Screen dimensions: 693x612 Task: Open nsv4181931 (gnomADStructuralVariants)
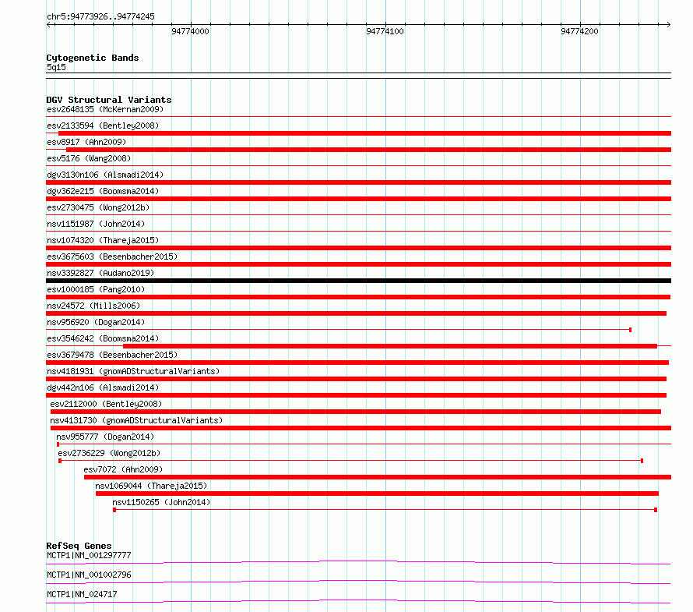pyautogui.click(x=133, y=371)
